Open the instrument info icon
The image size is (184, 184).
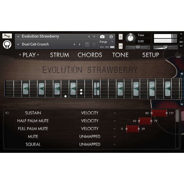(111, 37)
